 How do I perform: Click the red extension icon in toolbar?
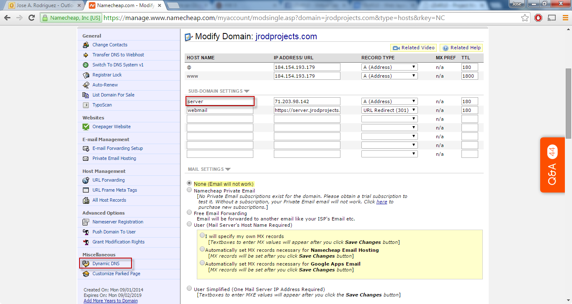click(538, 18)
